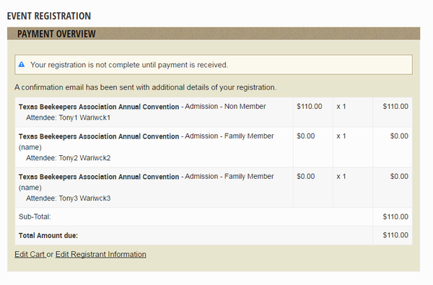Viewport: 433px width, 285px height.
Task: Click the Payment Overview header bar
Action: tap(214, 33)
